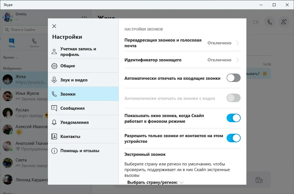Start an audio call with the phone icon
Screen dimensions: 294x194
coord(270,22)
